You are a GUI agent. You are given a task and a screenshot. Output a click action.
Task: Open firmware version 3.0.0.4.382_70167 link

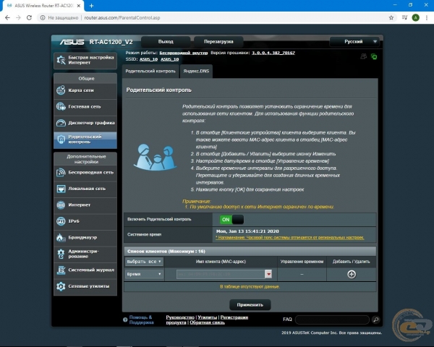273,53
